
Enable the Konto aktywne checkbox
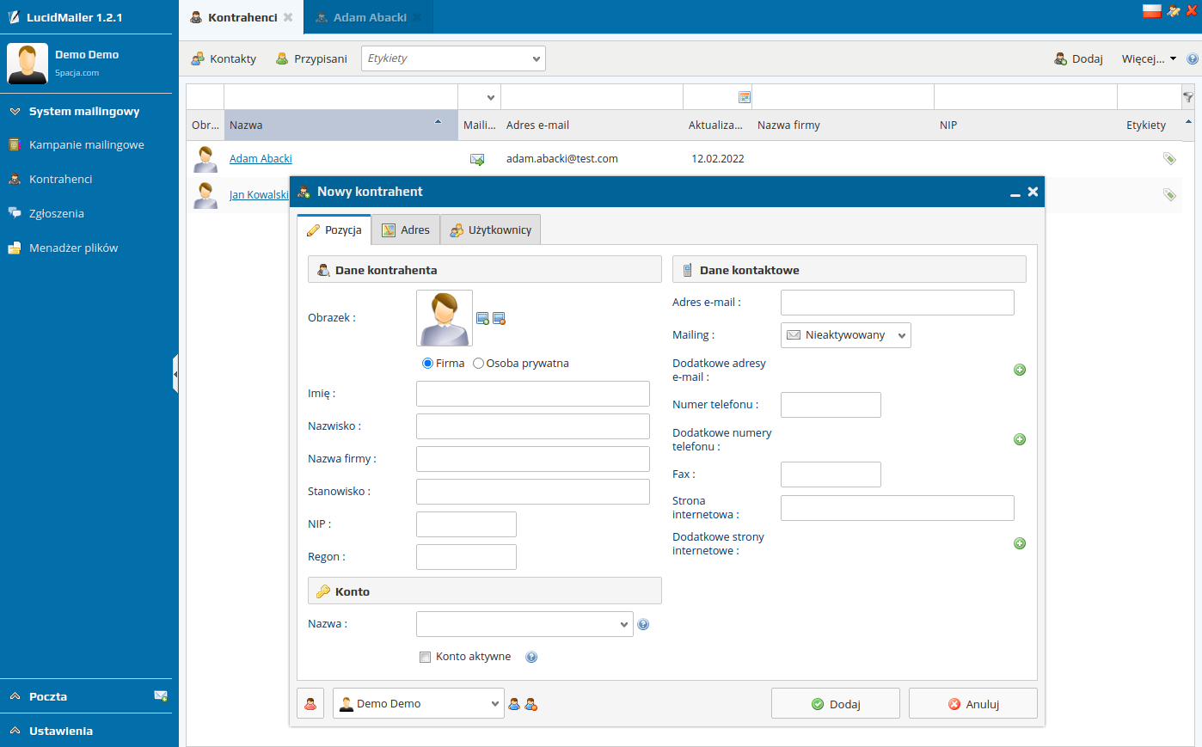tap(425, 657)
